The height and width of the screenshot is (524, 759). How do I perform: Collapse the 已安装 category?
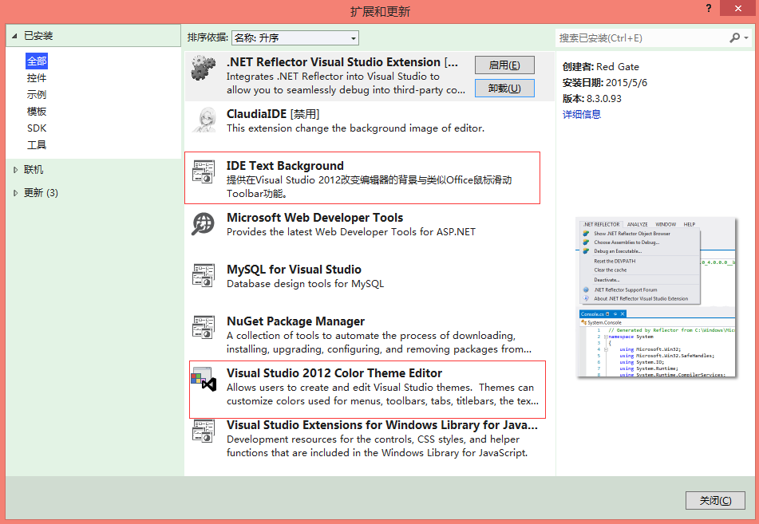point(14,36)
